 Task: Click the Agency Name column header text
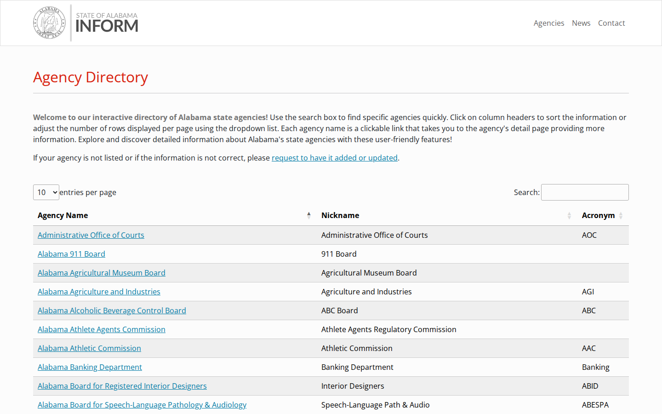[63, 215]
